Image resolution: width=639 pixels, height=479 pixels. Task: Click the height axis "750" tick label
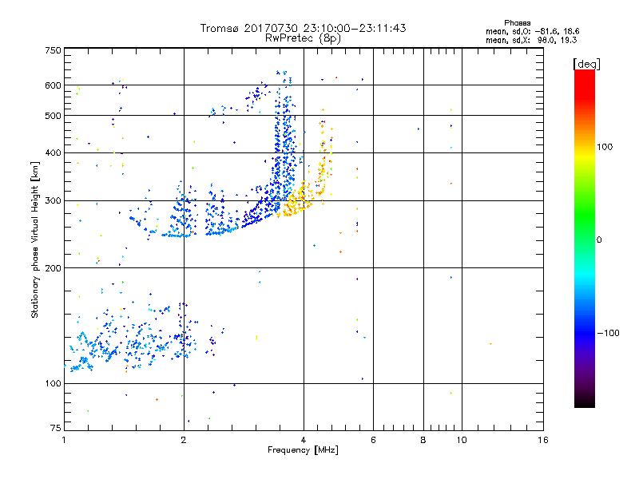53,50
